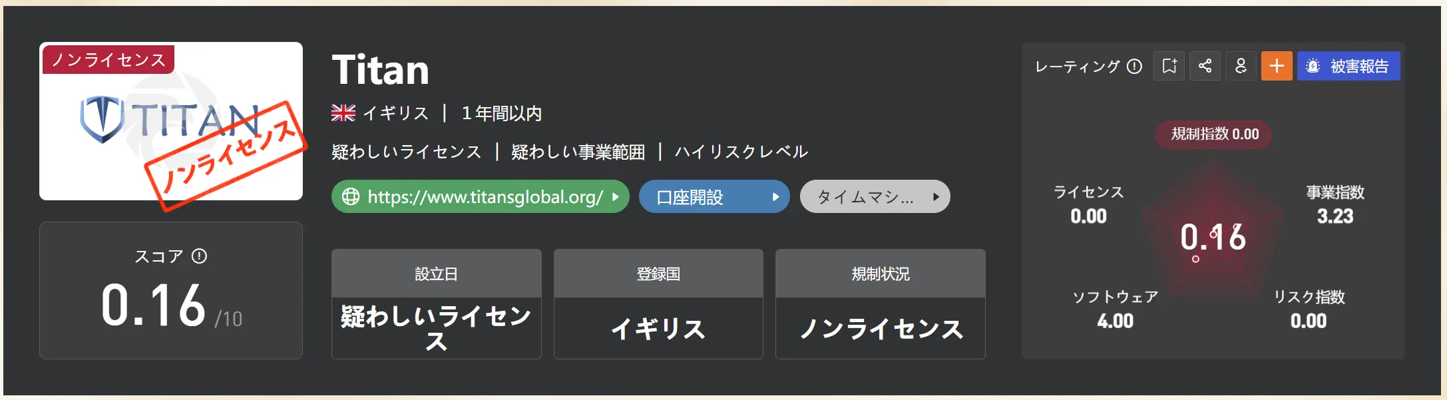Click the イギリス value in 登録国 card
This screenshot has width=1447, height=400.
(658, 329)
